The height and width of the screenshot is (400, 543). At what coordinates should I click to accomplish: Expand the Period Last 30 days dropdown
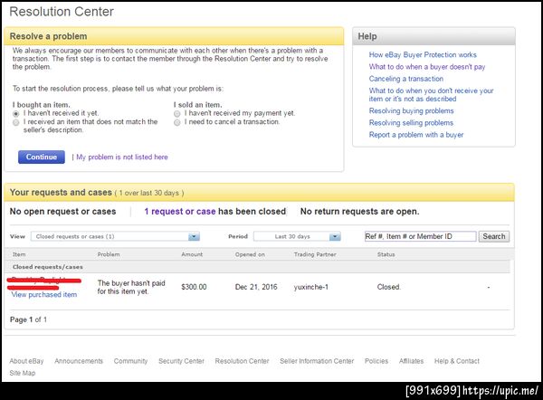pyautogui.click(x=297, y=236)
